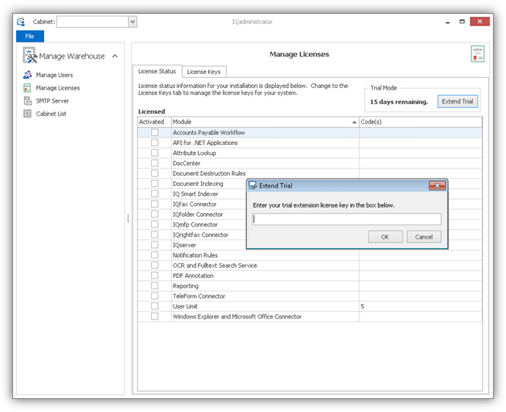This screenshot has height=412, width=506.
Task: Click the User Limit code value 5
Action: (x=363, y=306)
